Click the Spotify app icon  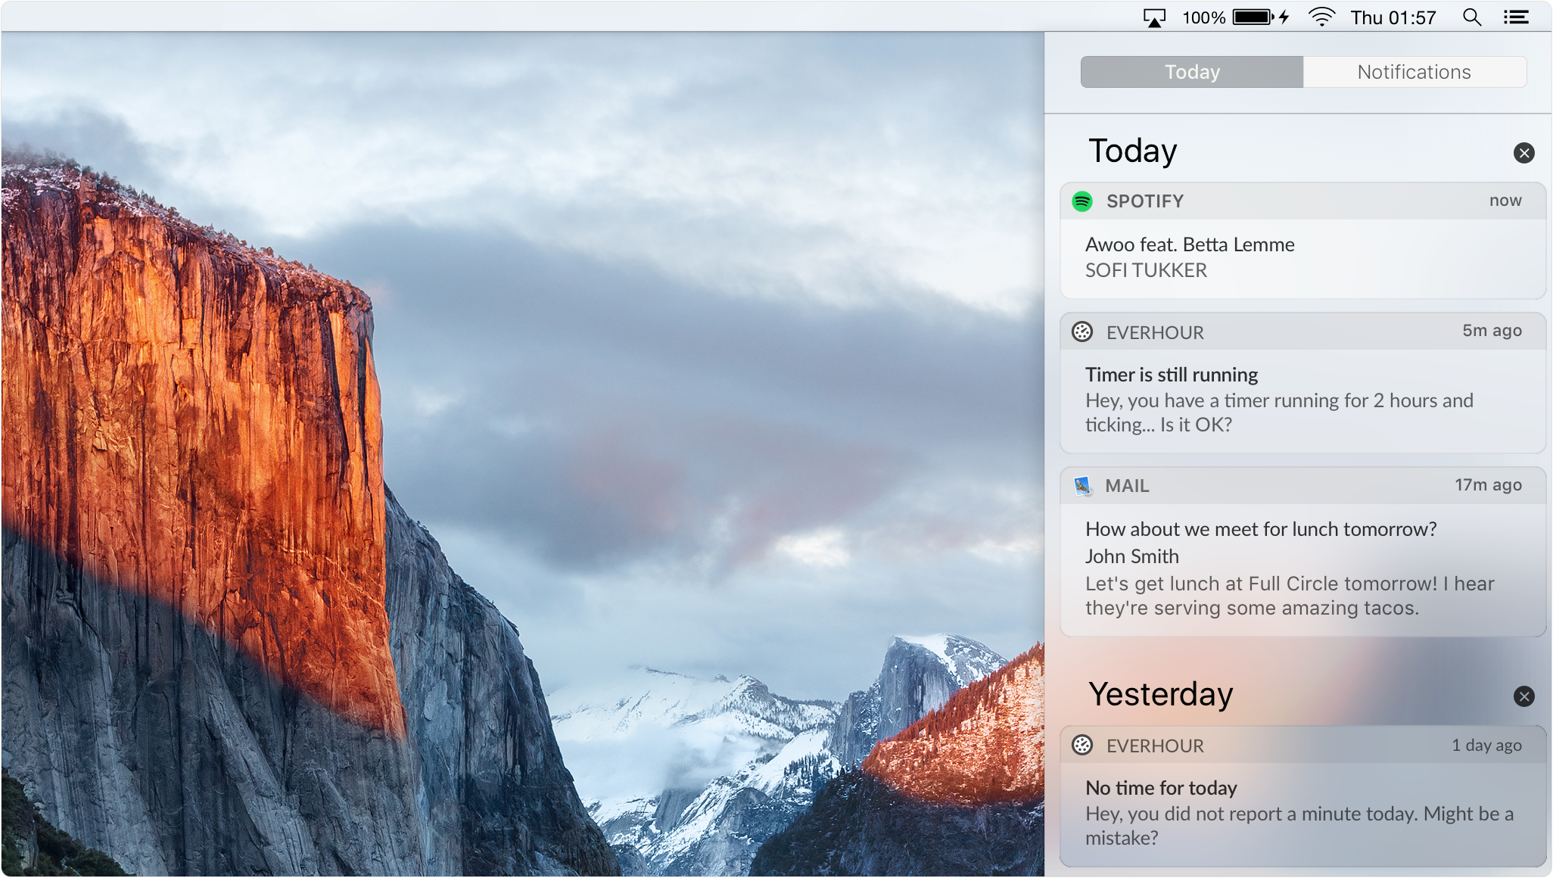pos(1082,201)
